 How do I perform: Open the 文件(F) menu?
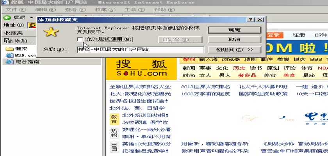16,10
